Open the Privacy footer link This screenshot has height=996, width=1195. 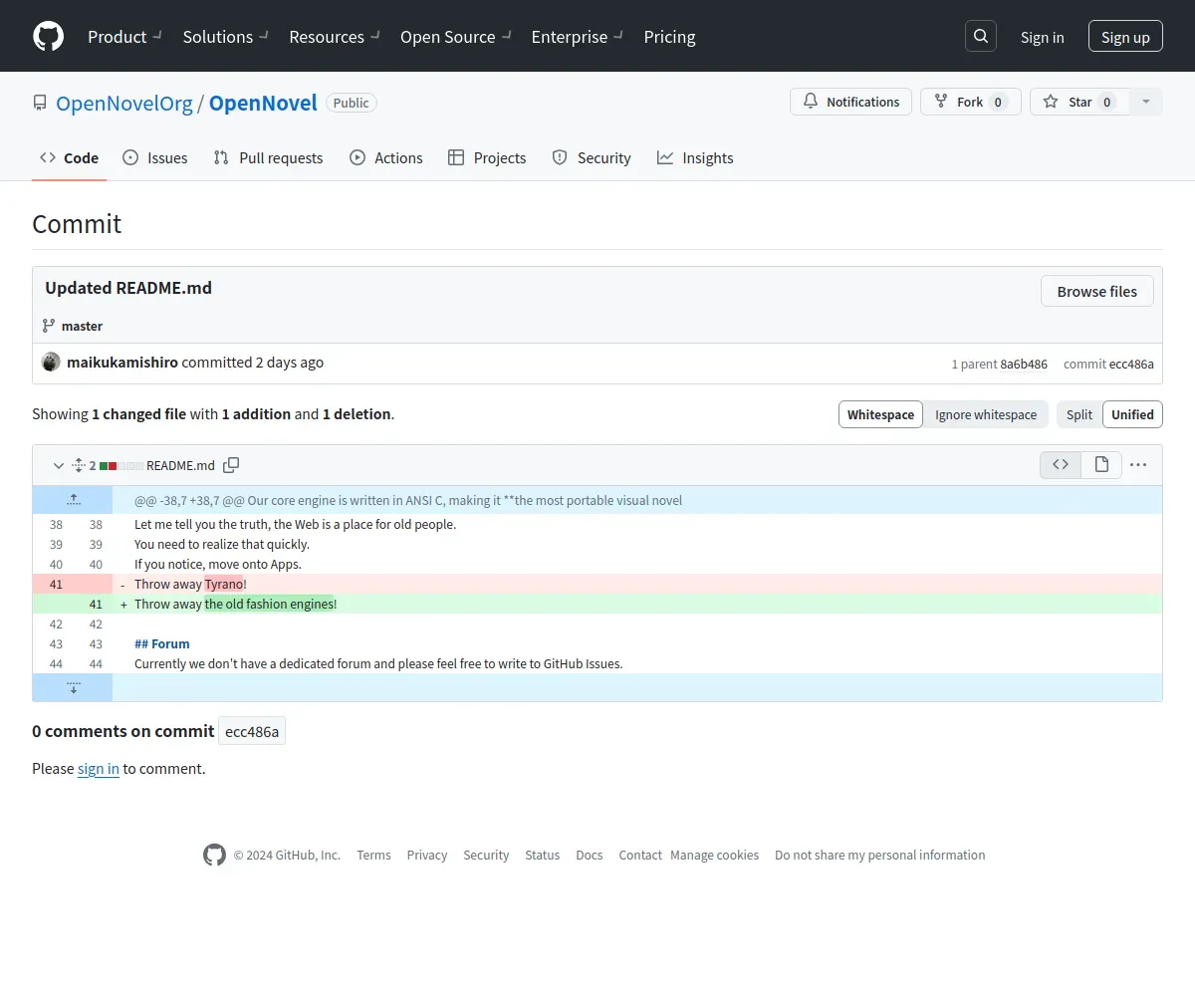pyautogui.click(x=426, y=855)
